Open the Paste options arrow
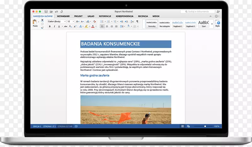This screenshot has width=252, height=147. pos(38,22)
